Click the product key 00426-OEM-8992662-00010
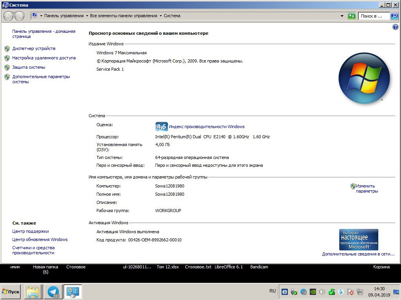This screenshot has height=300, width=401. coord(155,240)
